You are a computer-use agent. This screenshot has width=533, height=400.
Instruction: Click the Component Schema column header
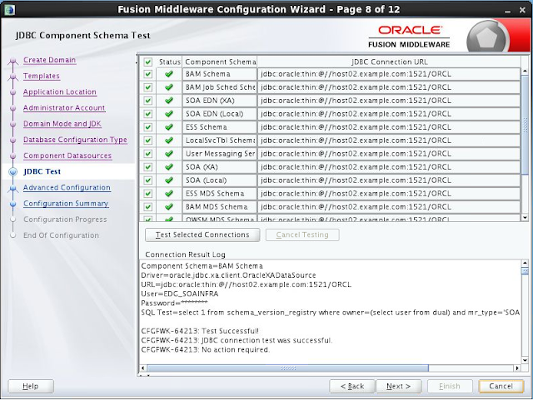tap(220, 62)
